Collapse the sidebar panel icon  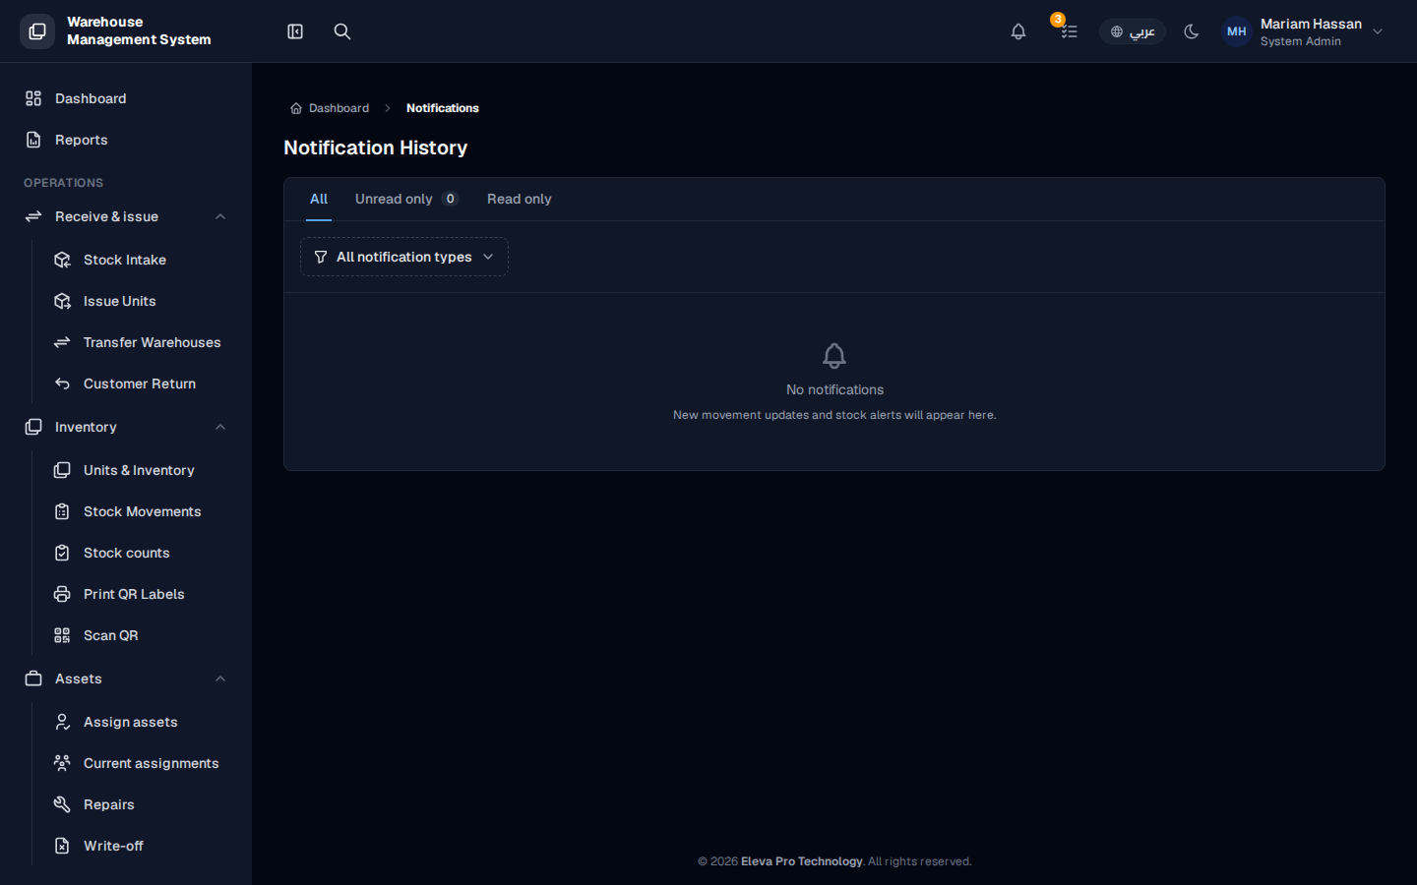coord(295,31)
